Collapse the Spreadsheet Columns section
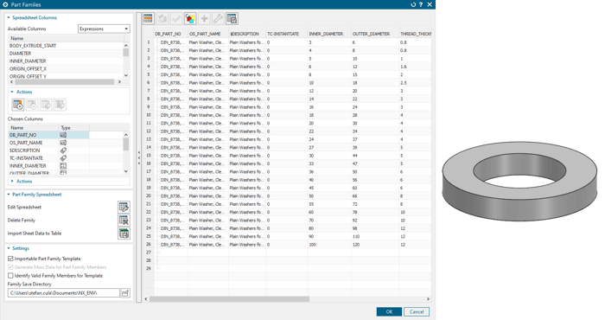The image size is (605, 320). (9, 18)
